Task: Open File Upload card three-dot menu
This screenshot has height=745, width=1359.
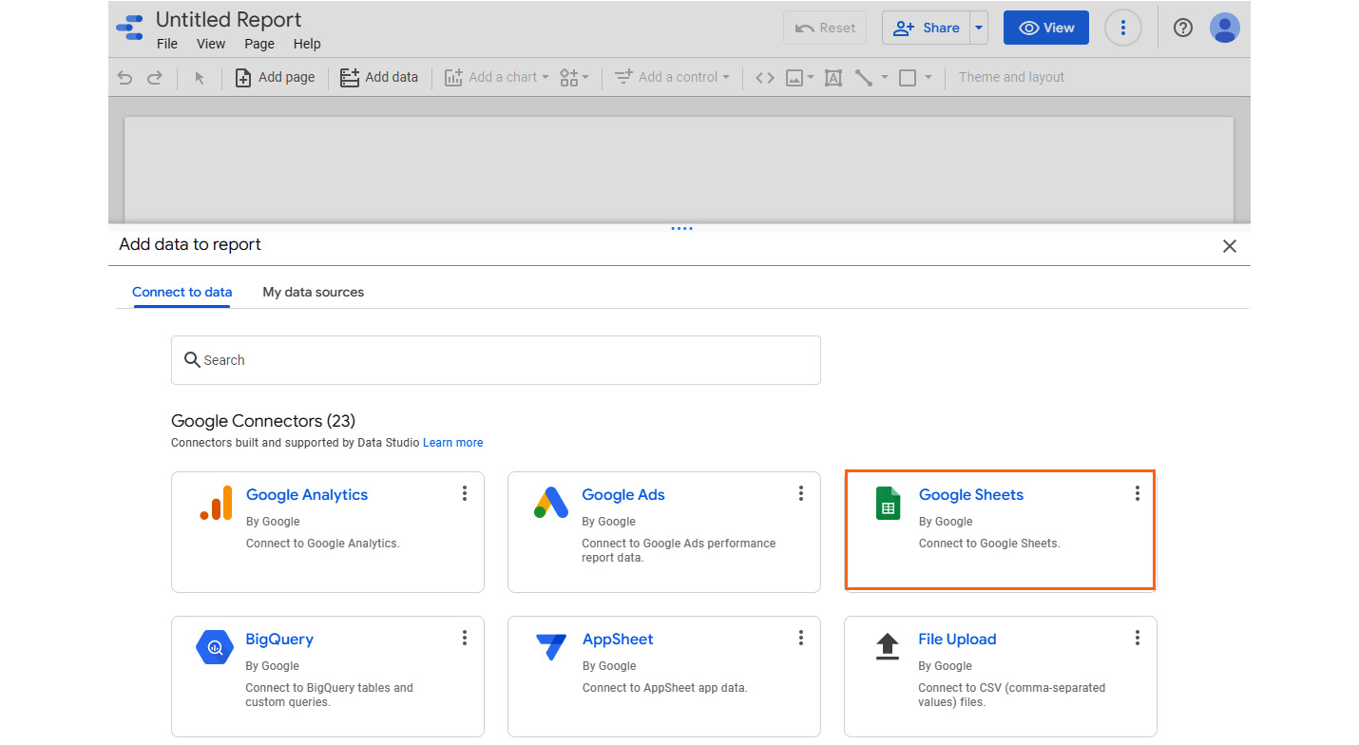Action: click(x=1138, y=638)
